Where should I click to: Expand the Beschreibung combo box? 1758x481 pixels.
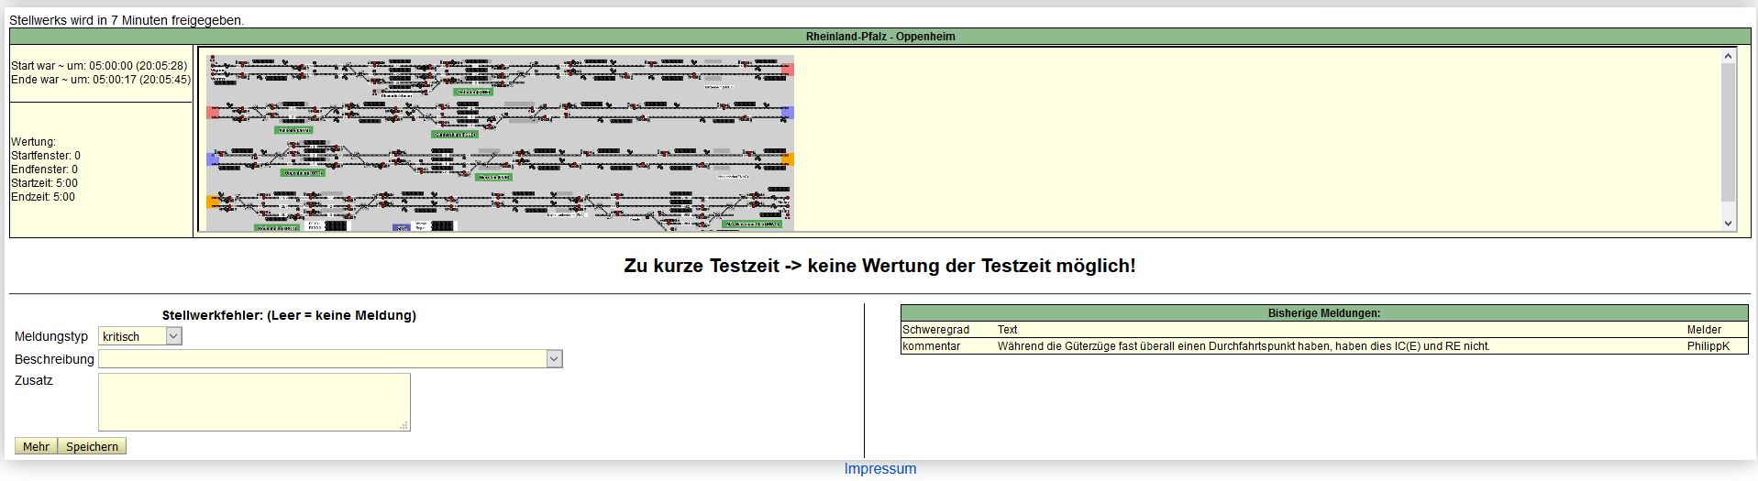[x=330, y=359]
